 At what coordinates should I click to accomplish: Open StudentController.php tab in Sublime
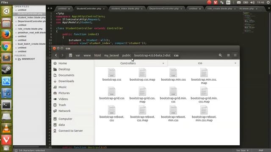point(89,8)
